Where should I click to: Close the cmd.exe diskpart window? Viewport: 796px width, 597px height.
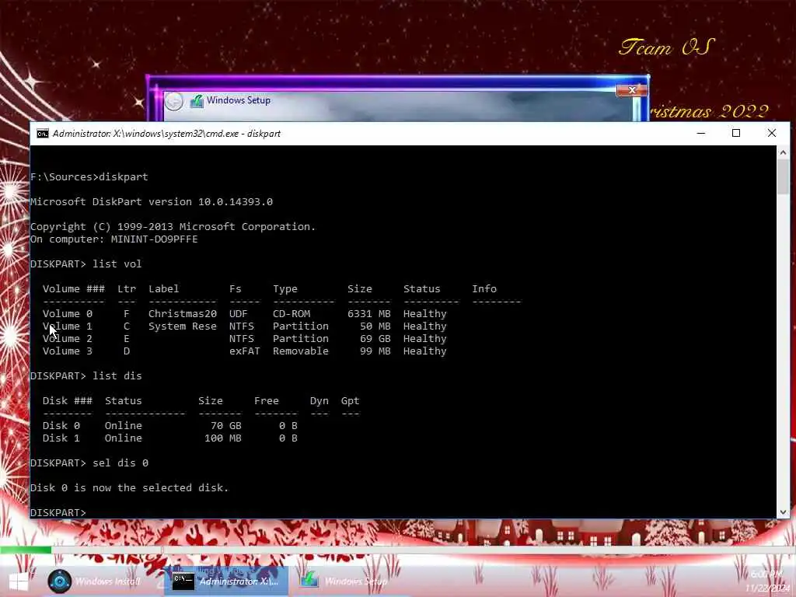(772, 133)
